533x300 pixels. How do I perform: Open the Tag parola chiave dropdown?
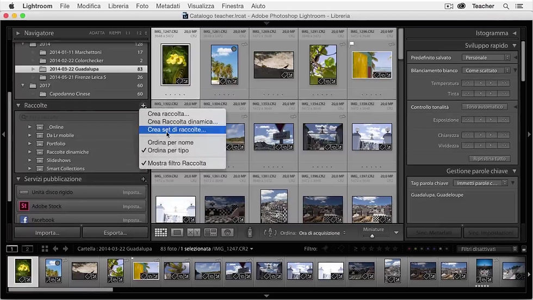tap(480, 183)
